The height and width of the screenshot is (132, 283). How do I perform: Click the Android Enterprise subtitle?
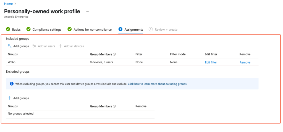tap(16, 17)
